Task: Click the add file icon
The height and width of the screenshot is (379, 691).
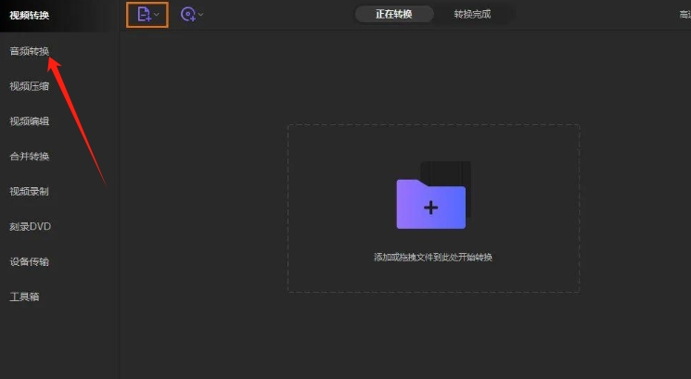Action: [x=144, y=15]
